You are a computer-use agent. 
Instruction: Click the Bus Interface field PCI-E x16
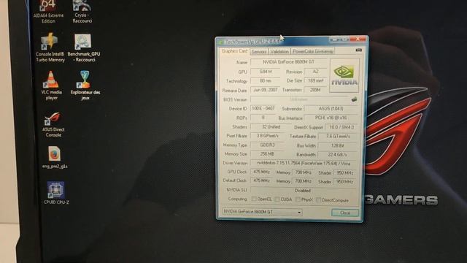click(x=331, y=118)
